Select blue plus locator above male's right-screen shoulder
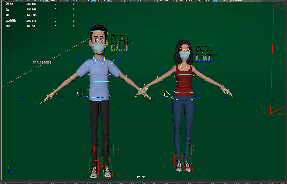The image size is (287, 184). click(x=118, y=59)
